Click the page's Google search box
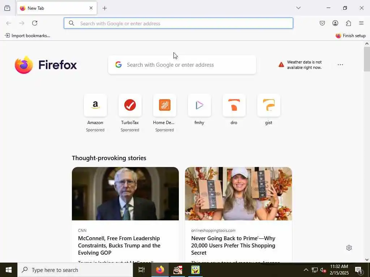 coord(182,65)
